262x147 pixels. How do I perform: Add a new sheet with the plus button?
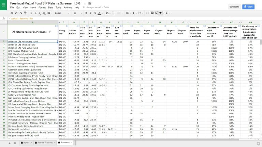point(10,143)
